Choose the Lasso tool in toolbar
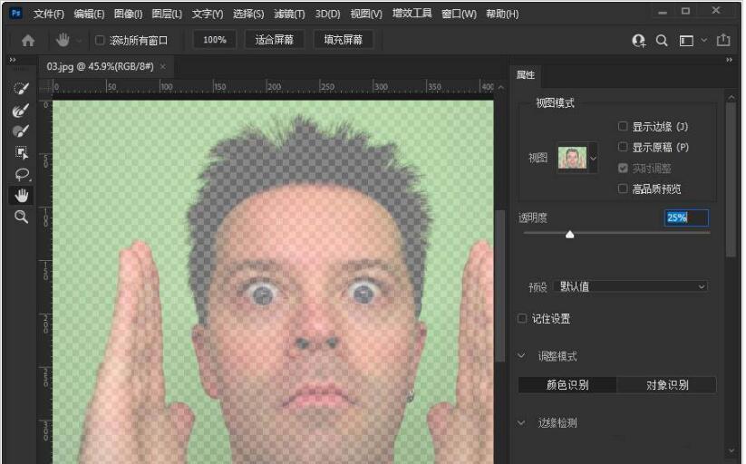The width and height of the screenshot is (746, 464). click(x=20, y=174)
